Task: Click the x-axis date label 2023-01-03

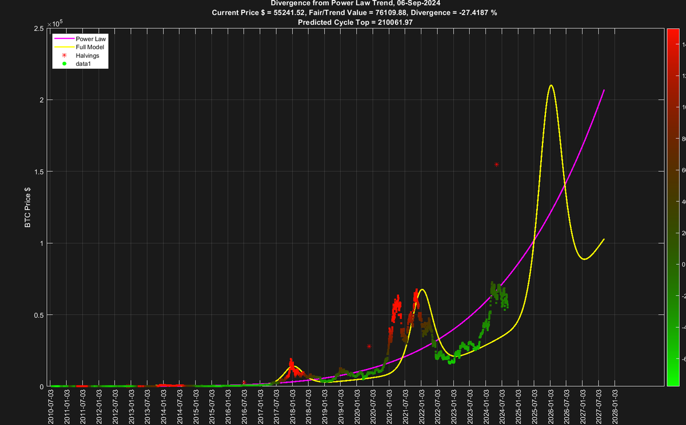Action: tap(454, 406)
